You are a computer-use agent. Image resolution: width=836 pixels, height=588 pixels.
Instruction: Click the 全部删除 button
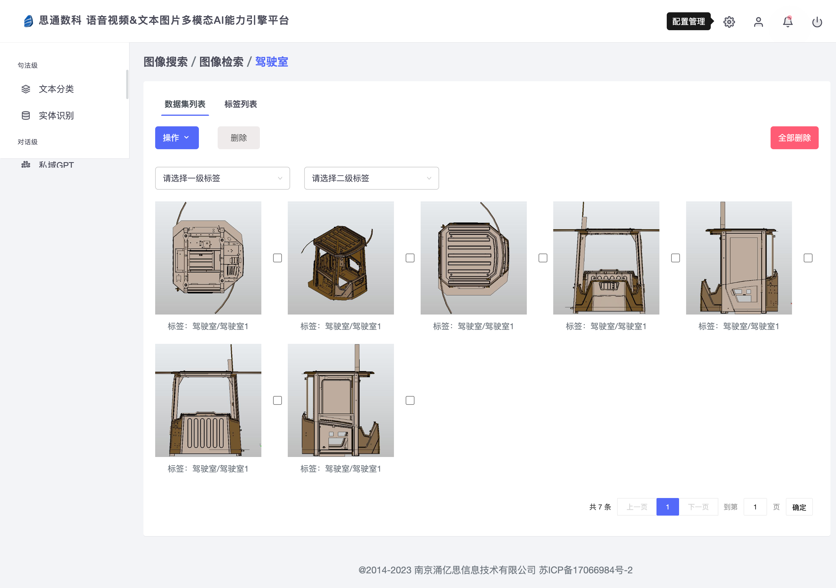coord(794,137)
